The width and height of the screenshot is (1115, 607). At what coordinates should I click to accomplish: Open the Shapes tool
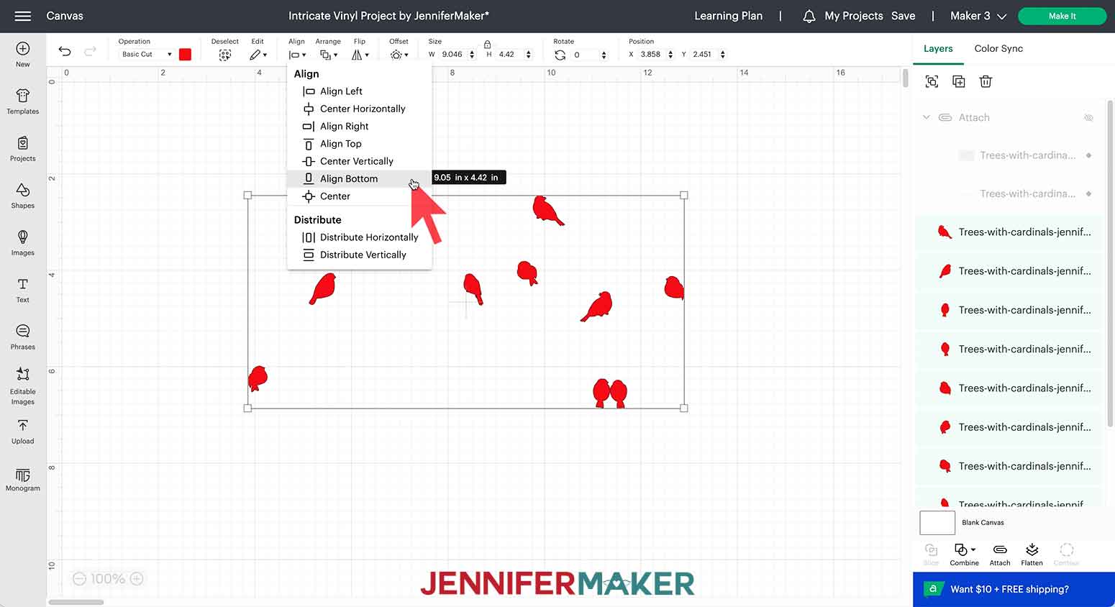tap(23, 196)
